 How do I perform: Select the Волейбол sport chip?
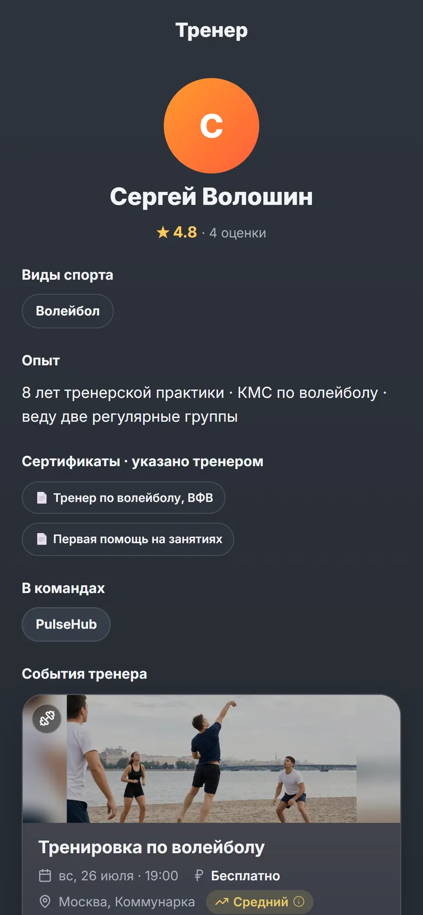[68, 311]
